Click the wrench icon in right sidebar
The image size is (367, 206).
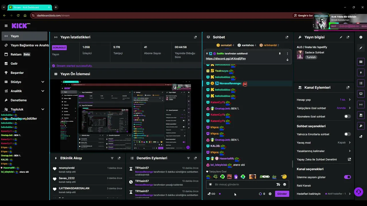click(x=361, y=126)
